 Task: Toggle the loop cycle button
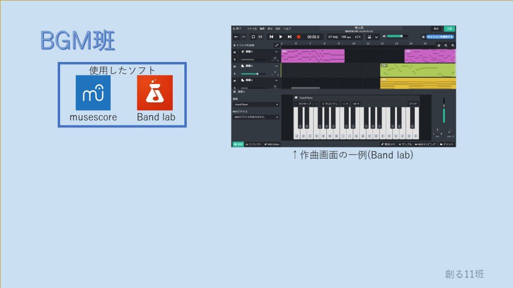click(x=253, y=37)
